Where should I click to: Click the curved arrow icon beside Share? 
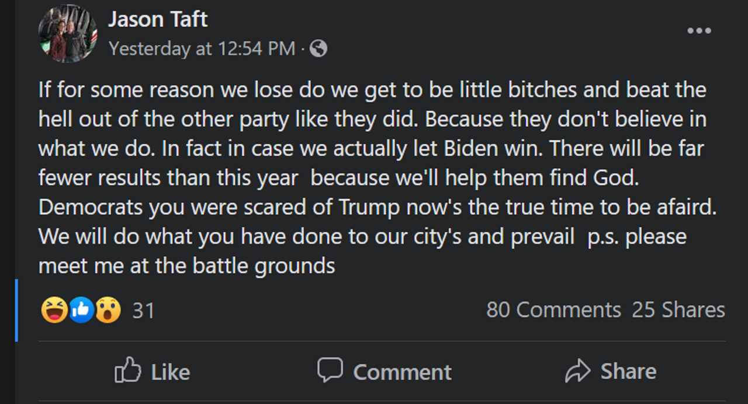point(578,371)
